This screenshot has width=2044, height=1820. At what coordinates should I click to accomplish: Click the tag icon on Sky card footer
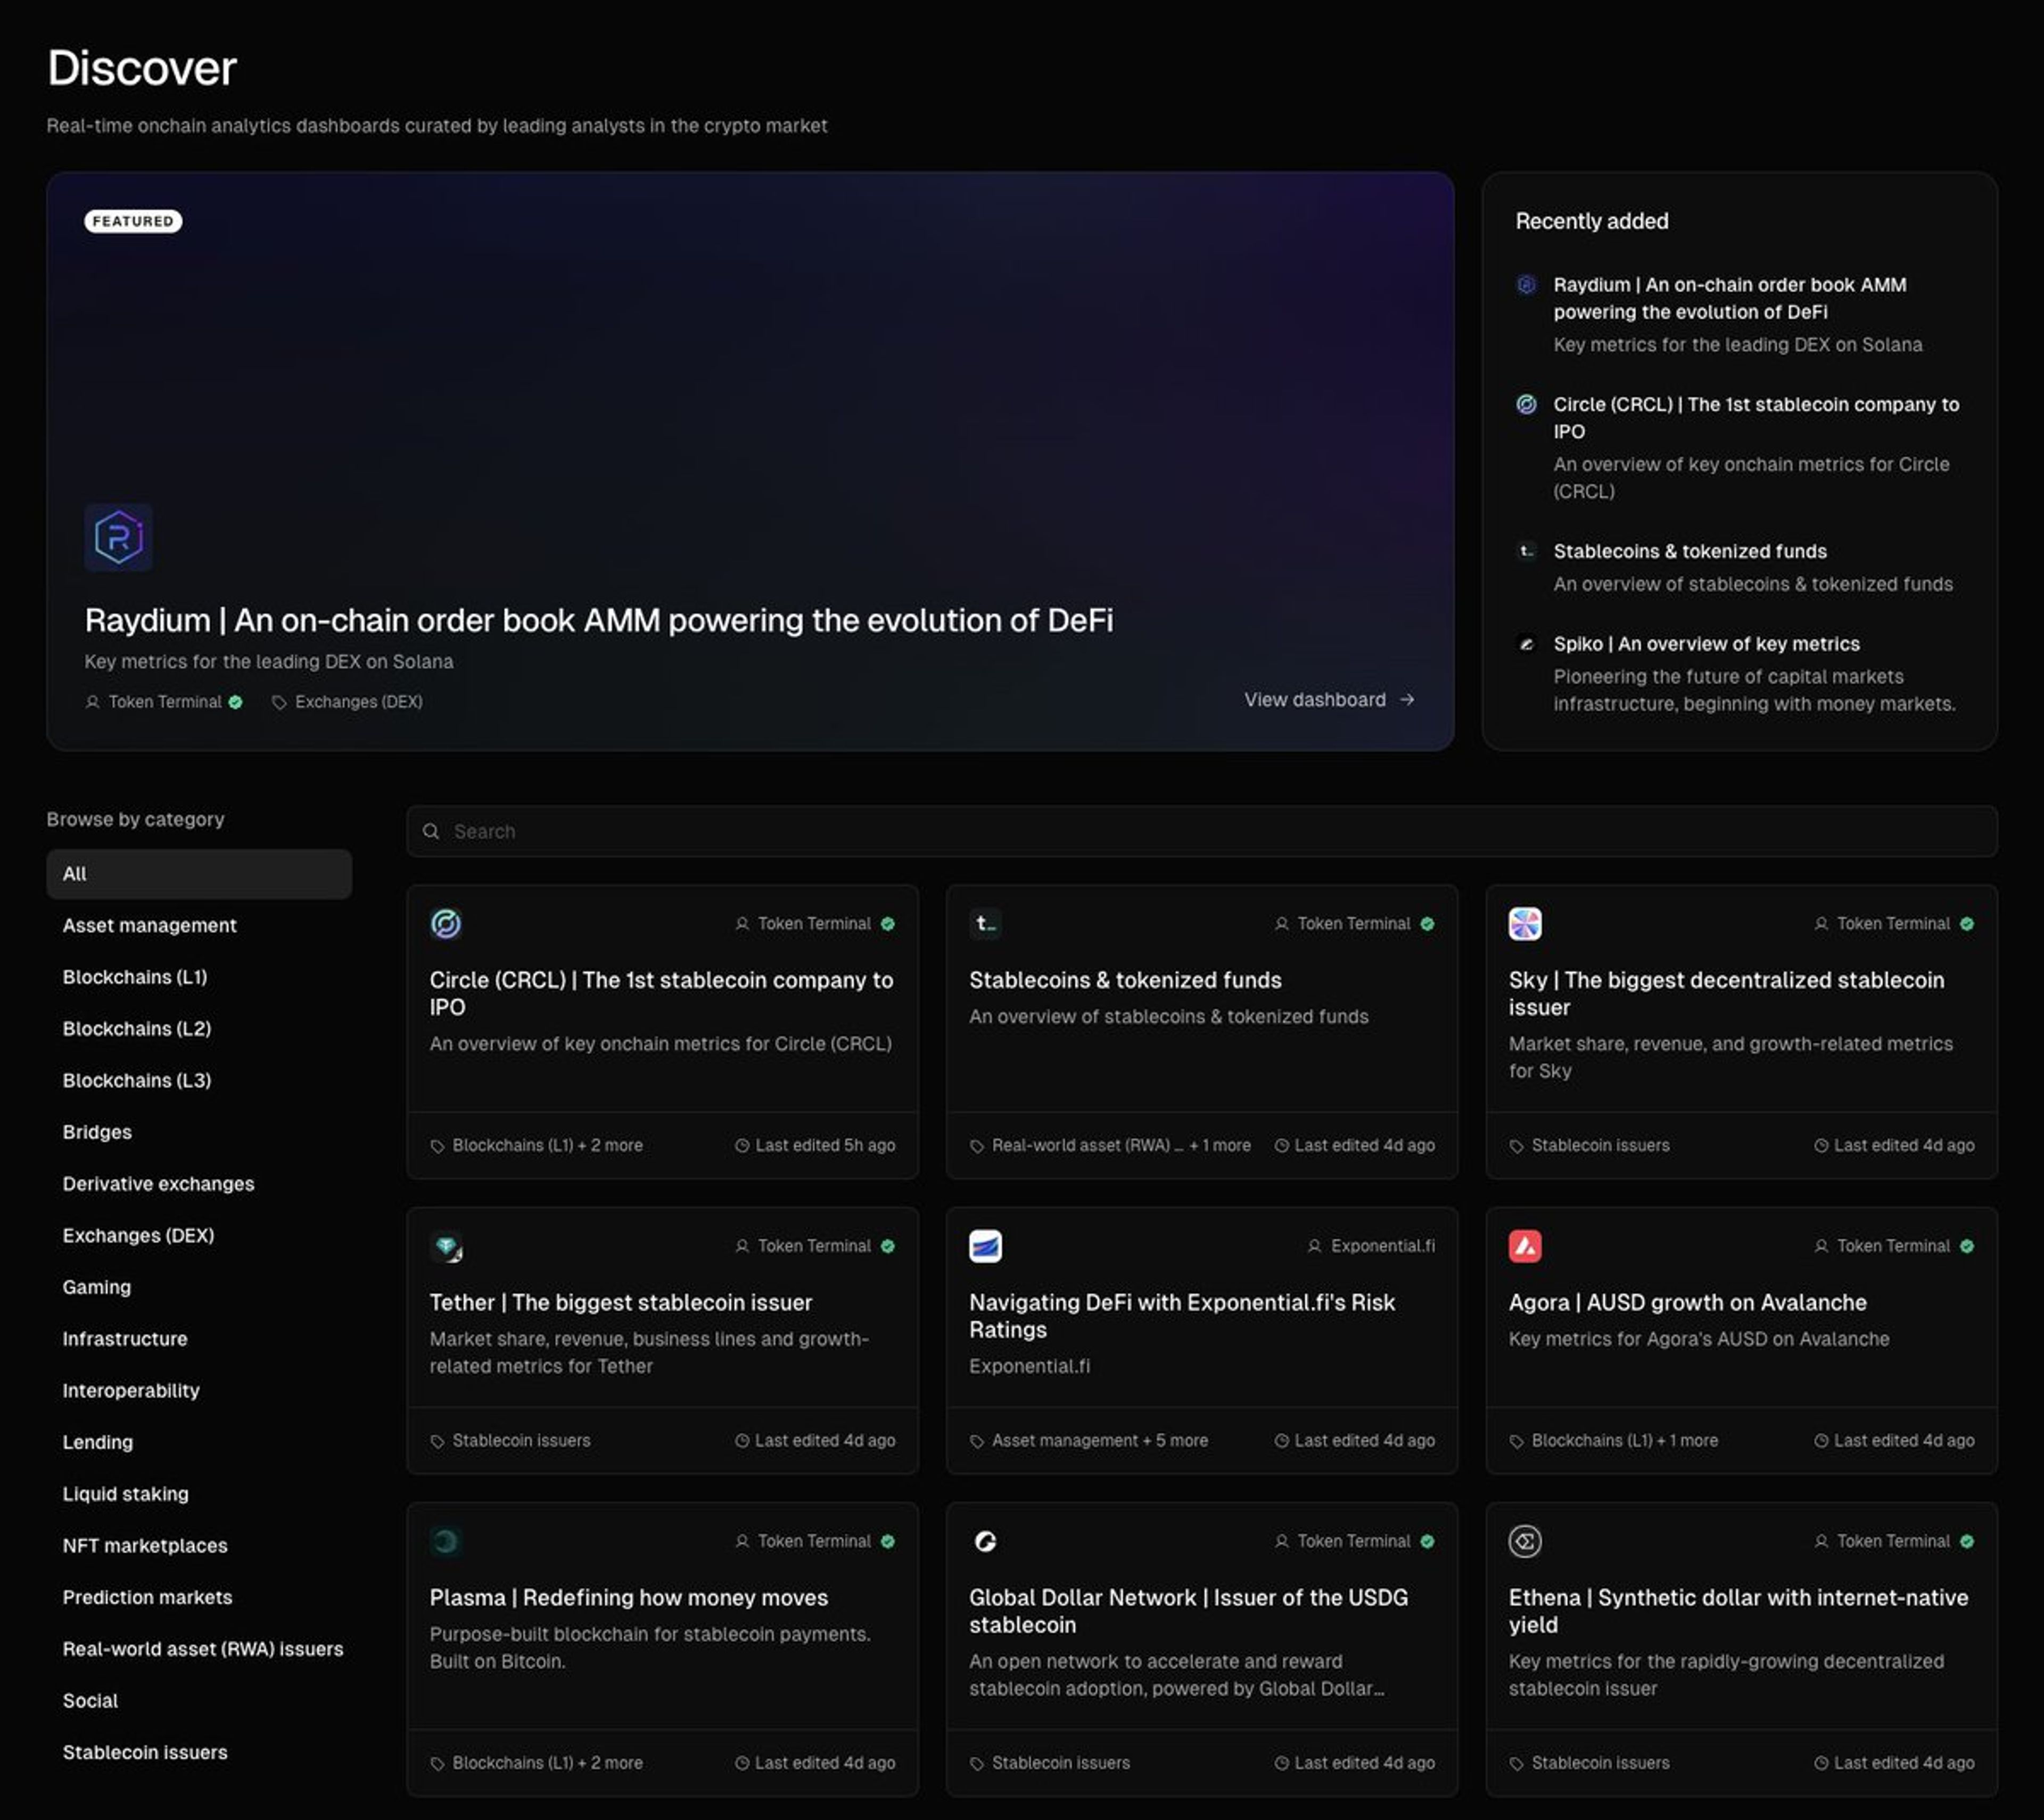pyautogui.click(x=1516, y=1146)
